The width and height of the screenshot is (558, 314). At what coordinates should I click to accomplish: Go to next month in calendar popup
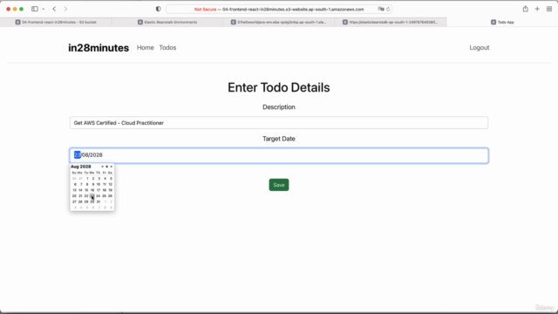(x=111, y=167)
